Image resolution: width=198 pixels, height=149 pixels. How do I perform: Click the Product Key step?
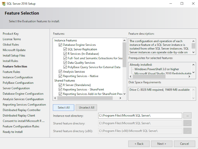click(x=11, y=34)
